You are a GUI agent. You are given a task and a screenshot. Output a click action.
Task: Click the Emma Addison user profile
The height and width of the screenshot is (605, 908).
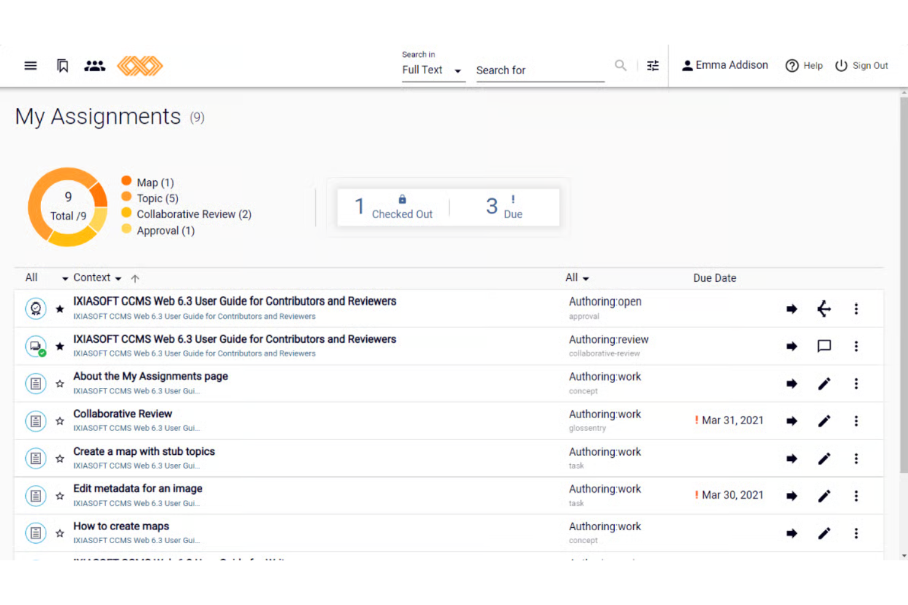(x=725, y=65)
